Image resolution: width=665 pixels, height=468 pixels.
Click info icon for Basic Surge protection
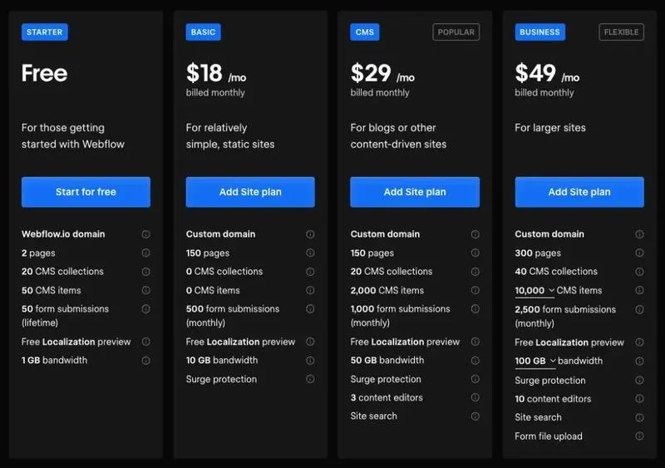[x=310, y=379]
